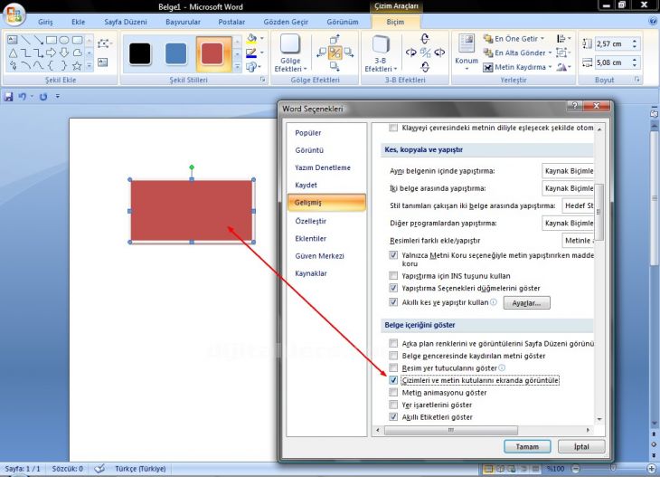Image resolution: width=660 pixels, height=477 pixels.
Task: Open the shape fill paint bucket
Action: pos(251,39)
